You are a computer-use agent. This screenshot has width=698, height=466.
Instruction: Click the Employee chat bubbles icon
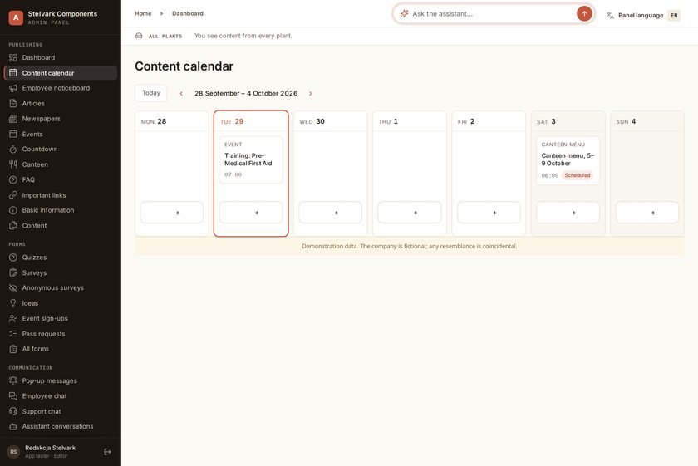tap(13, 396)
